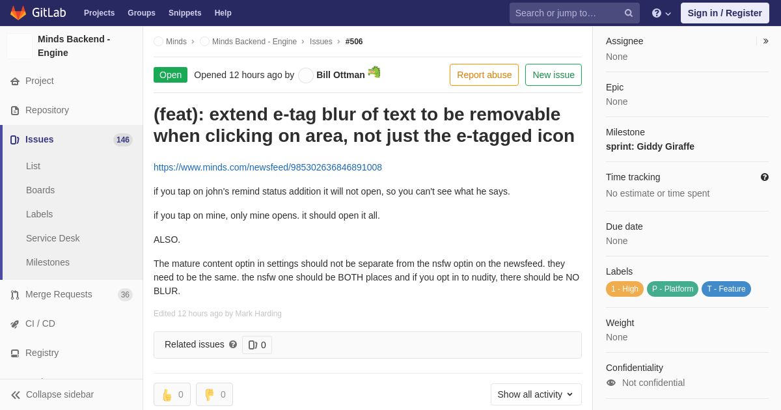Image resolution: width=781 pixels, height=410 pixels.
Task: Click the #506 breadcrumb link
Action: [354, 42]
